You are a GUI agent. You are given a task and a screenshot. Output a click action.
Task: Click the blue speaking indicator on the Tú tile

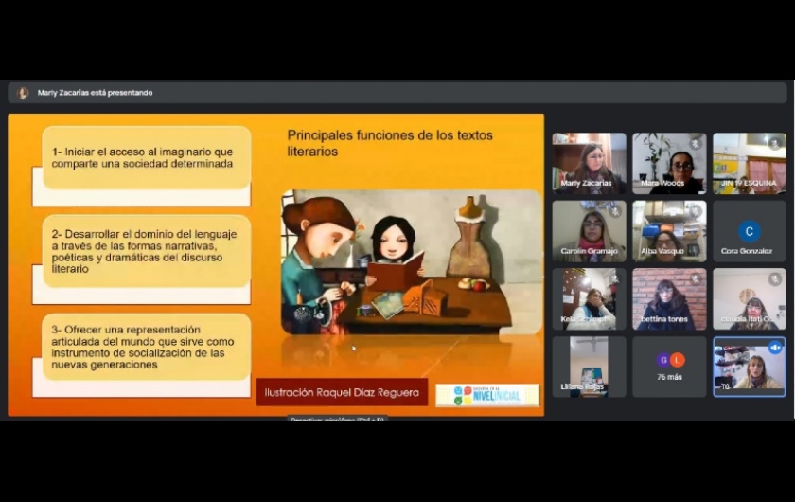[x=775, y=348]
